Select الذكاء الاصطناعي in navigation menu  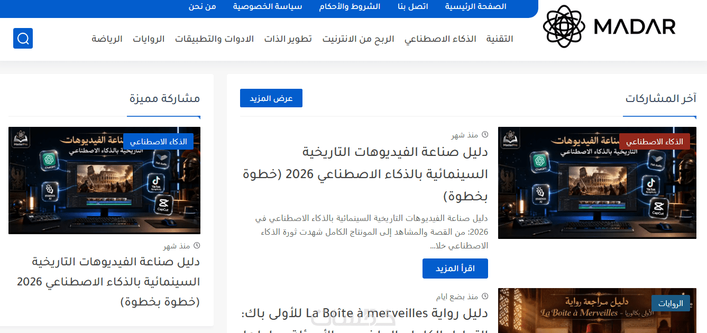coord(440,39)
